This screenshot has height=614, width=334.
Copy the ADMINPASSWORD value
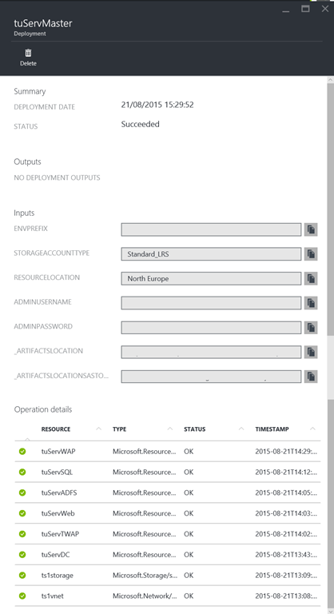point(311,327)
